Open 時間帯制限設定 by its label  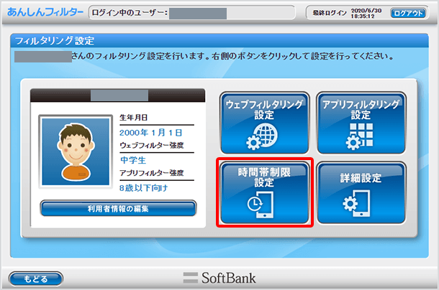(264, 178)
